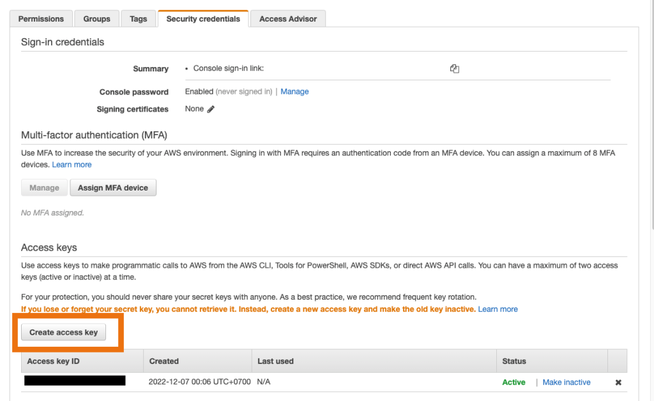654x401 pixels.
Task: Click Manage link for console password
Action: pos(294,92)
